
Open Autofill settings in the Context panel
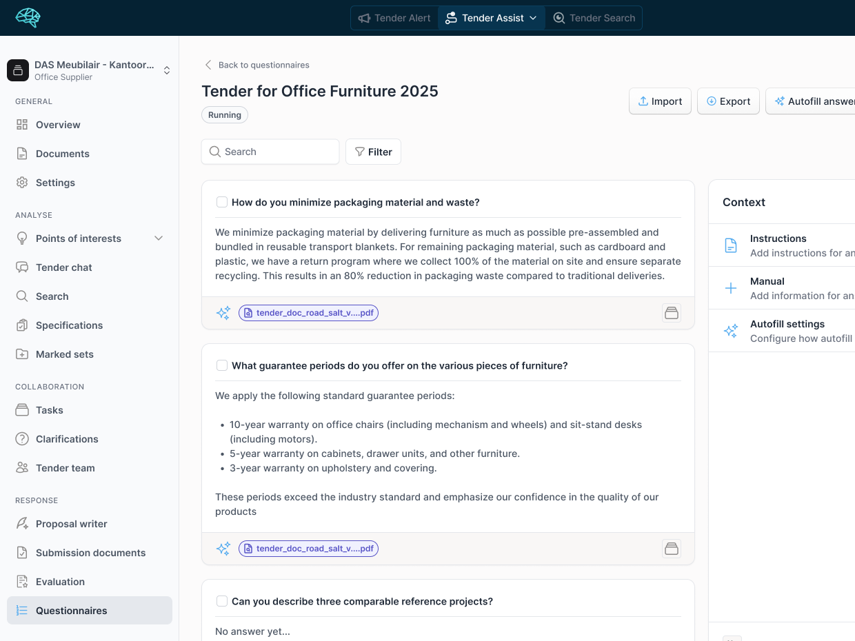(x=787, y=323)
